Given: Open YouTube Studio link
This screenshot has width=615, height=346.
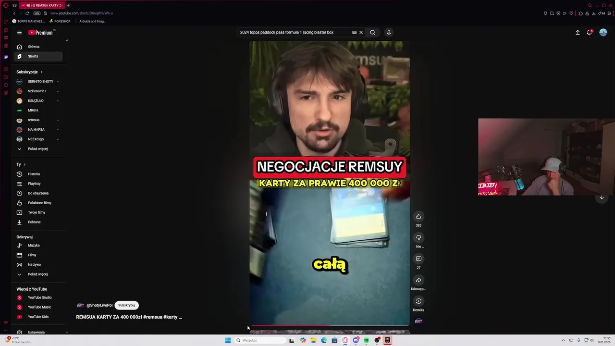Looking at the screenshot, I should pos(38,297).
